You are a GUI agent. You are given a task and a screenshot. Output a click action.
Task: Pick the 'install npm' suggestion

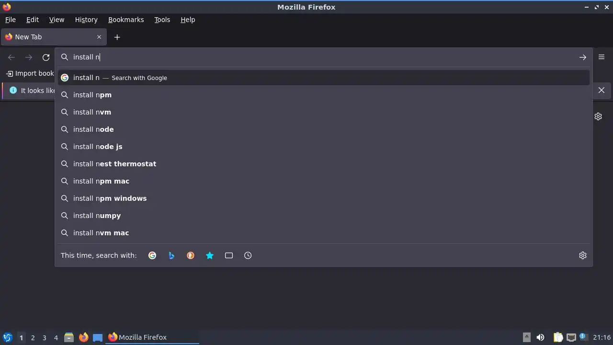point(324,95)
